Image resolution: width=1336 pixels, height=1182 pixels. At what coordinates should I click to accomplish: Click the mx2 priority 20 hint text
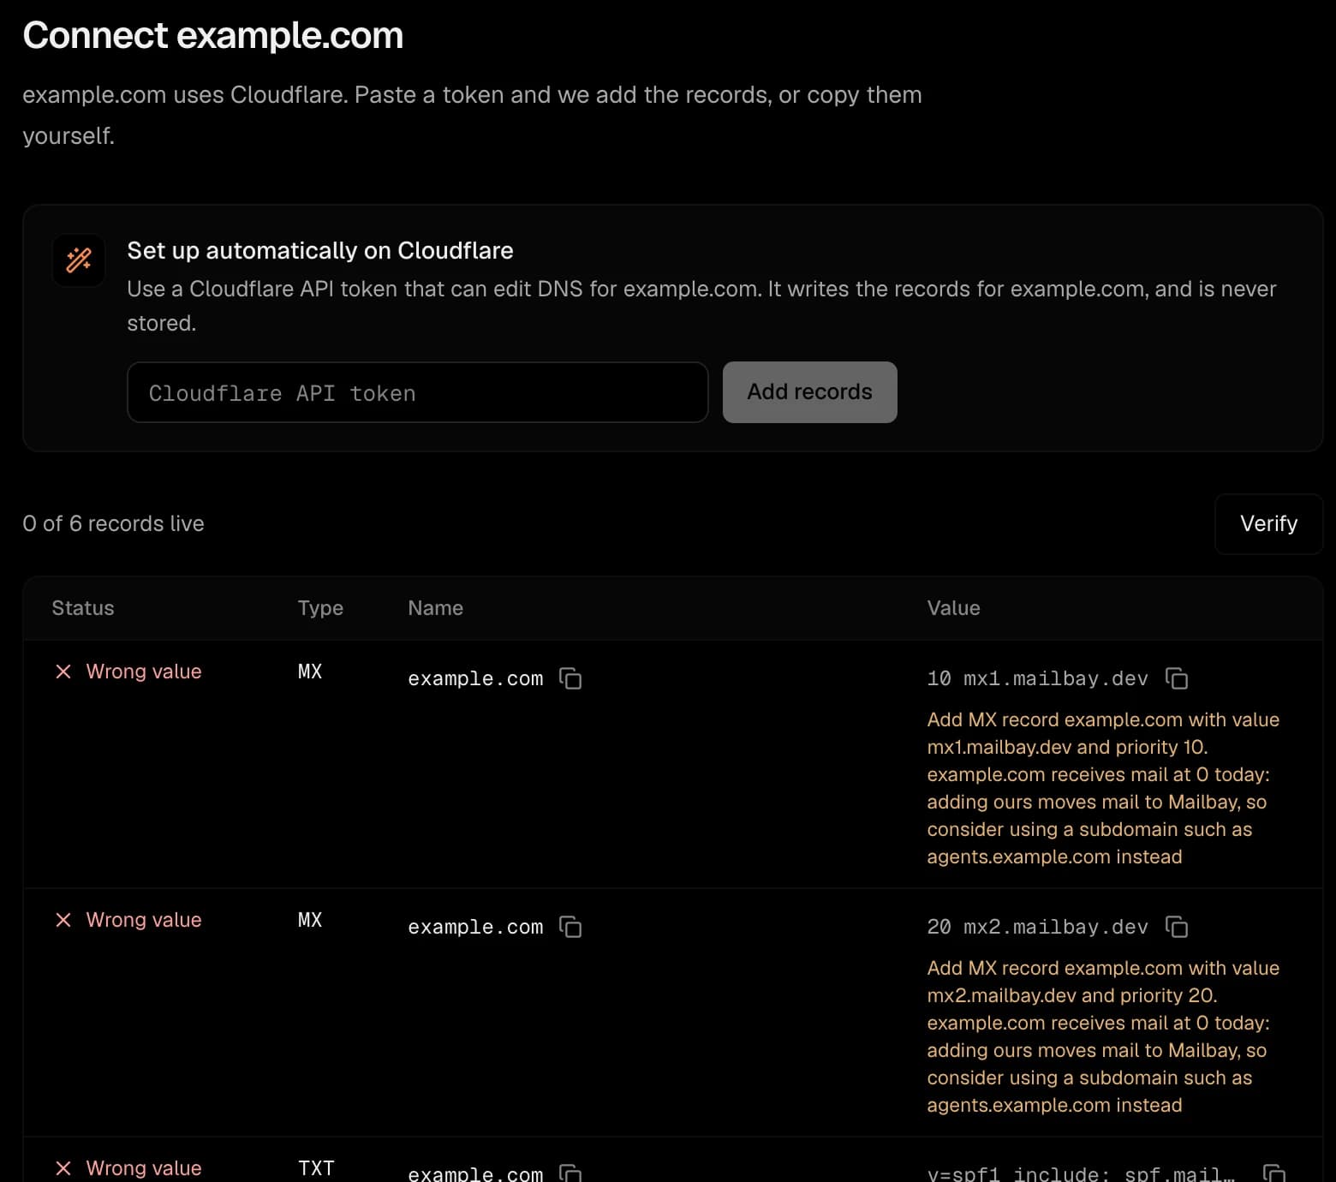tap(1103, 1036)
